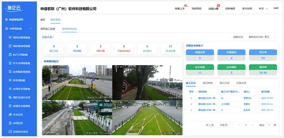
Task: Open the 中文 language dropdown
Action: click(x=263, y=8)
